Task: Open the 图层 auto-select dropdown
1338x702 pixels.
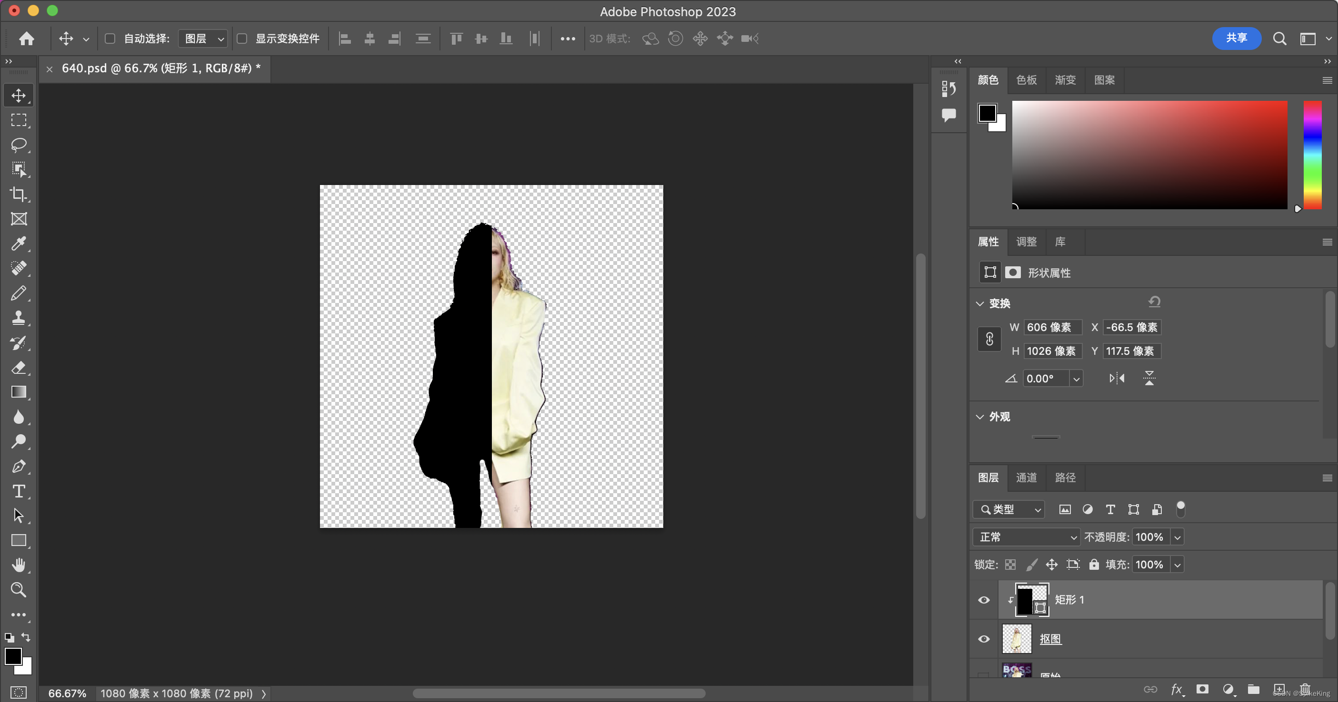Action: 203,39
